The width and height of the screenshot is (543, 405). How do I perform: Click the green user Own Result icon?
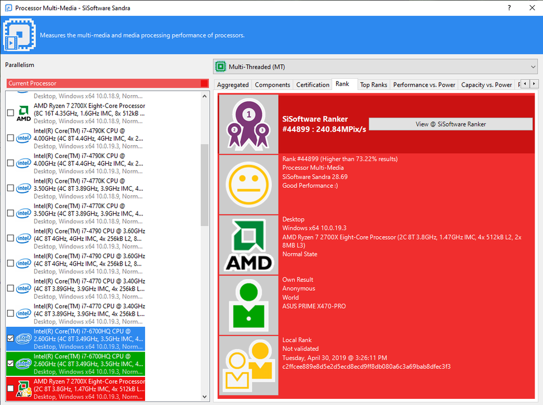[248, 305]
